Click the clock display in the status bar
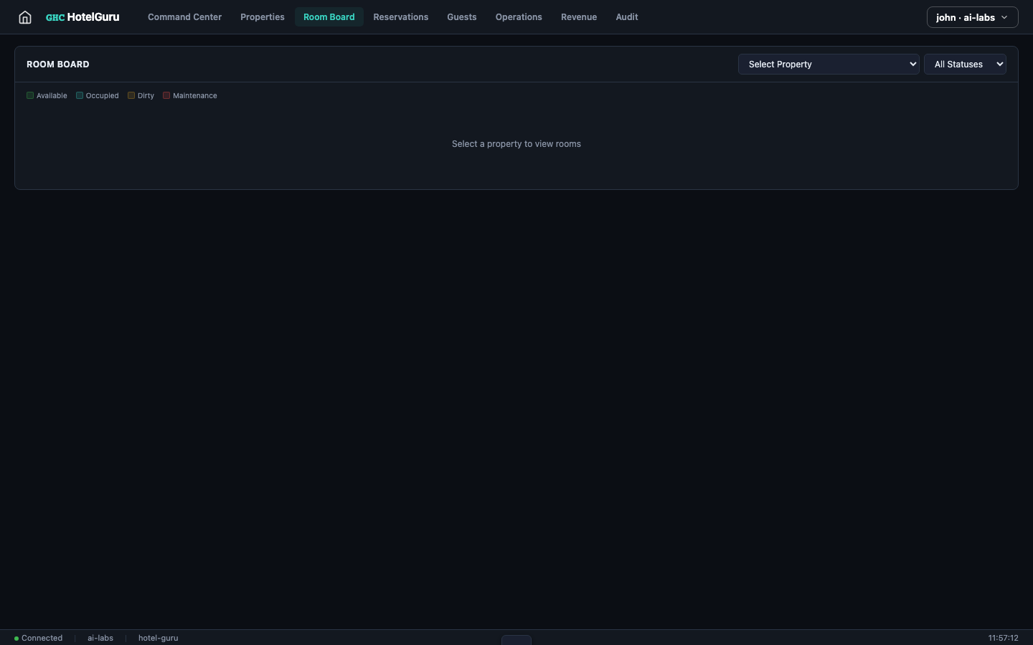Image resolution: width=1033 pixels, height=645 pixels. 1003,638
